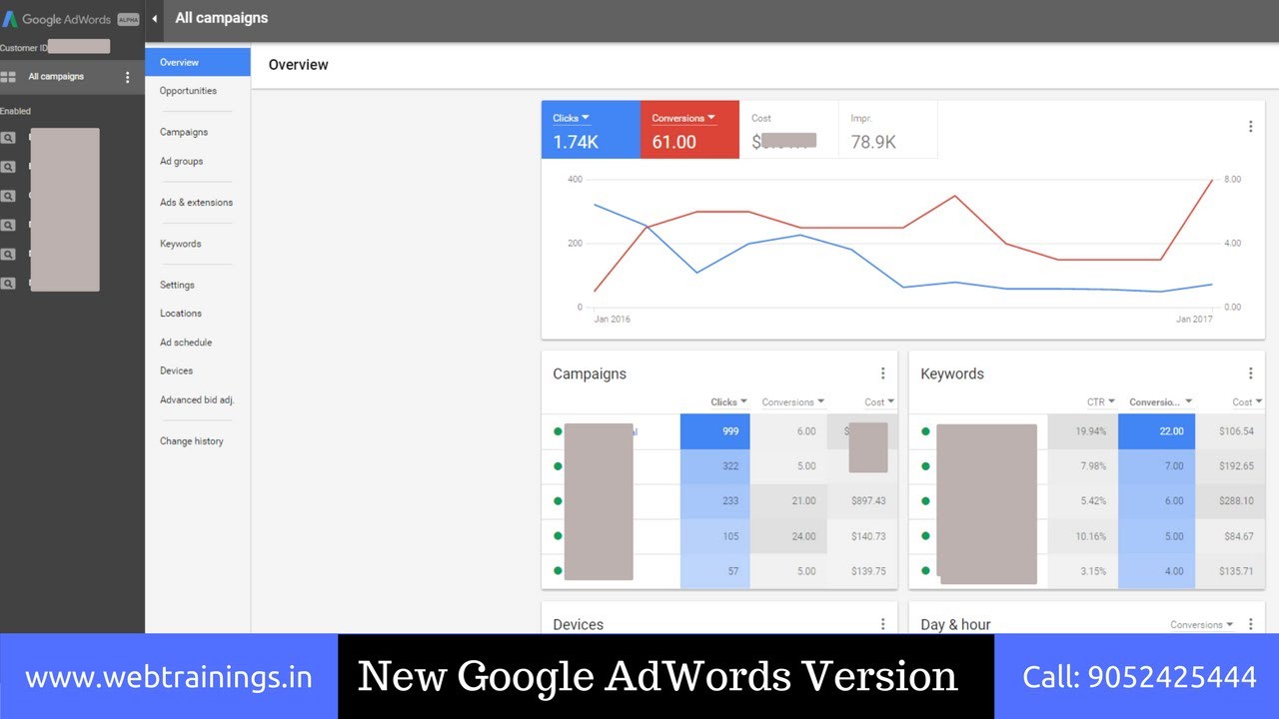Click the Devices card title
Screen dimensions: 1279x719
point(579,624)
